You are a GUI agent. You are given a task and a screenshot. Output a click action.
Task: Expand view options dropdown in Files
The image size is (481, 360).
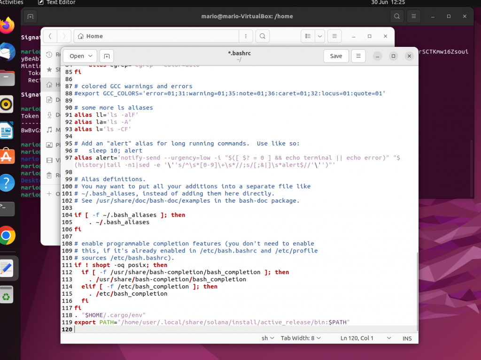pos(319,36)
